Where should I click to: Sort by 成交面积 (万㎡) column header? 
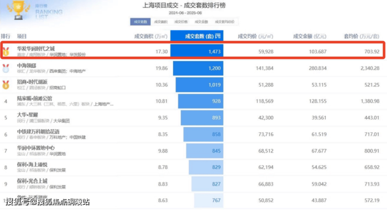[151, 36]
